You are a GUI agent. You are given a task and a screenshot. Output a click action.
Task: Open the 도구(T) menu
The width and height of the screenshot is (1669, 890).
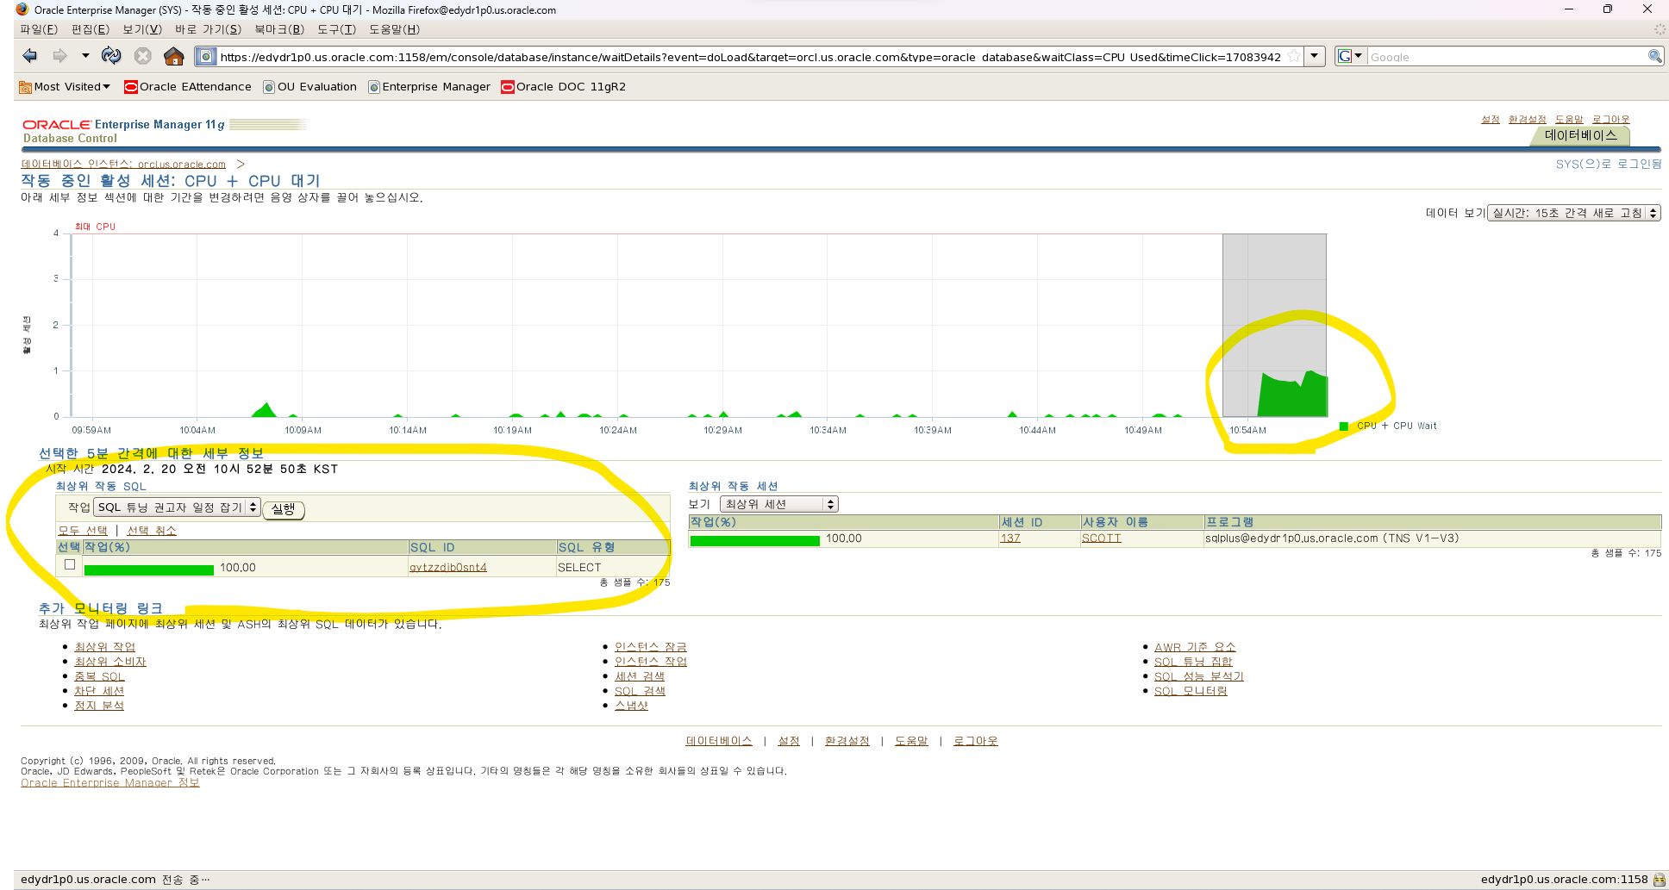pyautogui.click(x=336, y=29)
